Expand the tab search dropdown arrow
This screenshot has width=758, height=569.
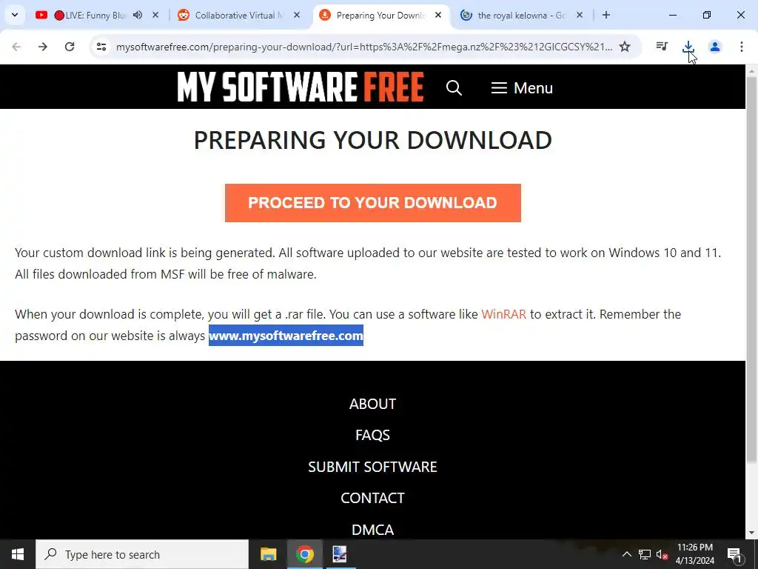click(x=15, y=15)
